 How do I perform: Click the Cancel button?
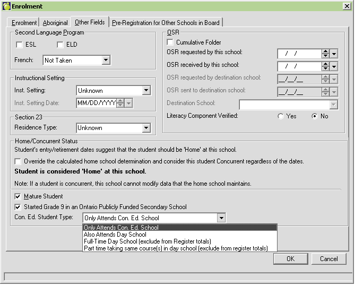[x=328, y=259]
